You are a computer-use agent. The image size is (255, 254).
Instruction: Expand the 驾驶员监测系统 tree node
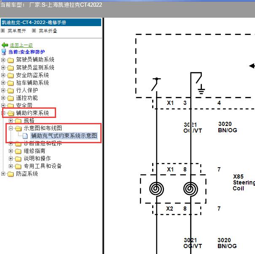pos(3,67)
